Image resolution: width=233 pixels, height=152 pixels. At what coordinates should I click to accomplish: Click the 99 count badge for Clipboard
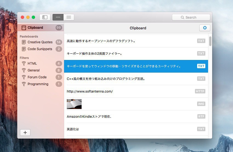[x=59, y=28]
